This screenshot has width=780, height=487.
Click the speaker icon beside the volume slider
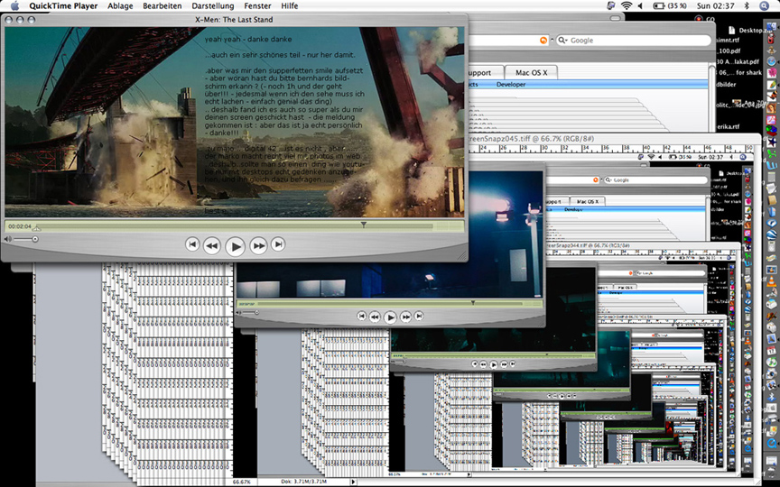8,239
